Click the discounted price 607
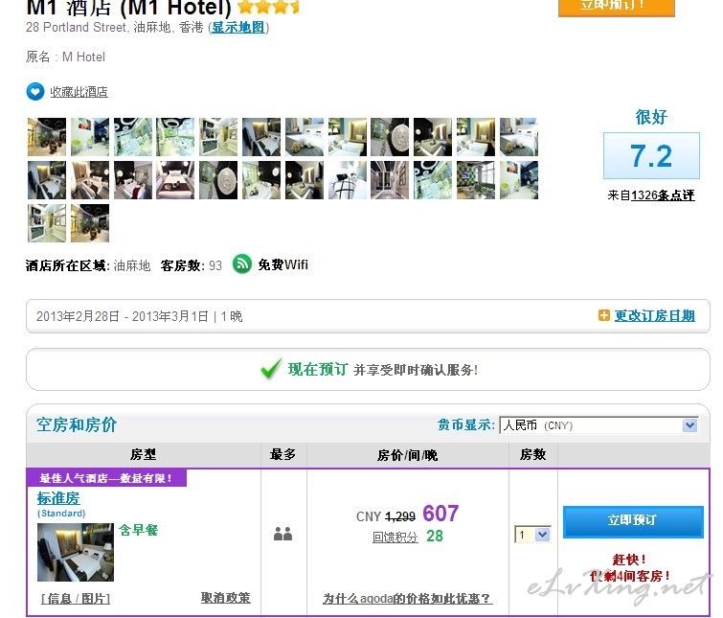The width and height of the screenshot is (723, 618). 441,513
